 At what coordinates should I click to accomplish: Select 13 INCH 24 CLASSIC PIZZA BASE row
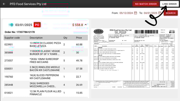pos(46,45)
